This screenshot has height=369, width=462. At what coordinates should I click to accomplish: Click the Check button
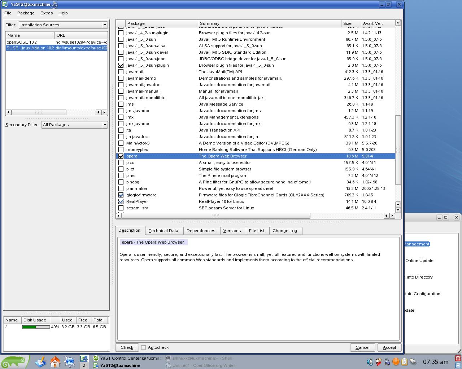[127, 347]
